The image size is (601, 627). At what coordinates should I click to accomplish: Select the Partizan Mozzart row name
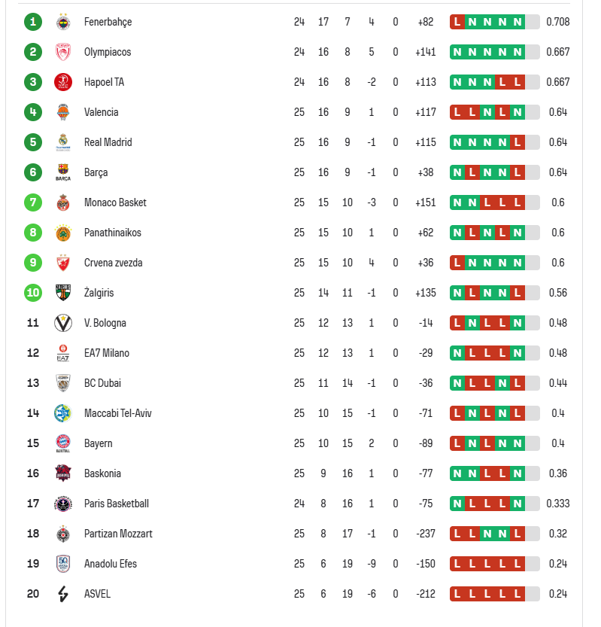(x=118, y=534)
